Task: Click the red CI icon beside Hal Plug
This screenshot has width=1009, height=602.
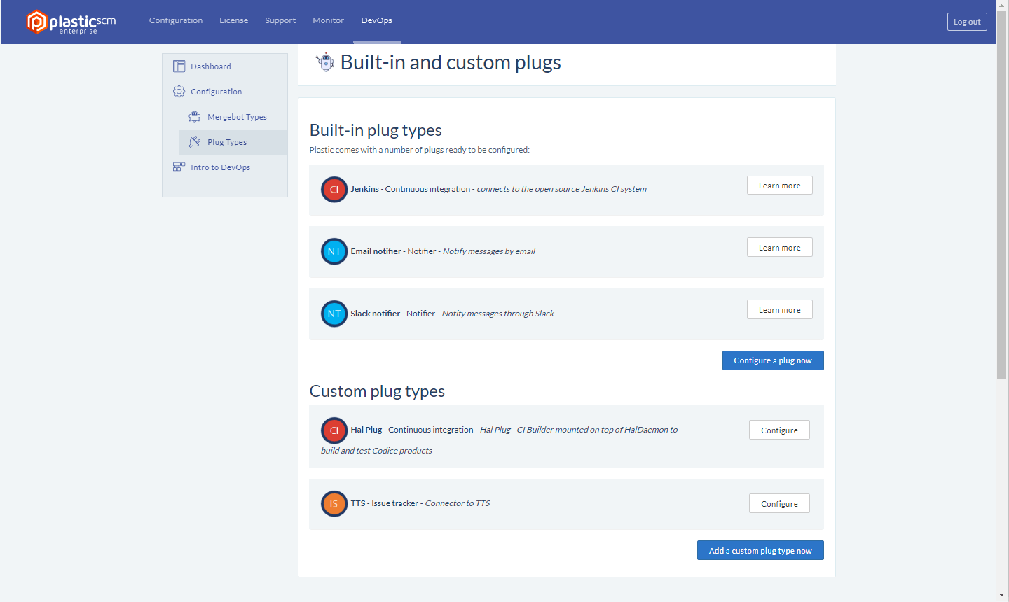Action: coord(334,430)
